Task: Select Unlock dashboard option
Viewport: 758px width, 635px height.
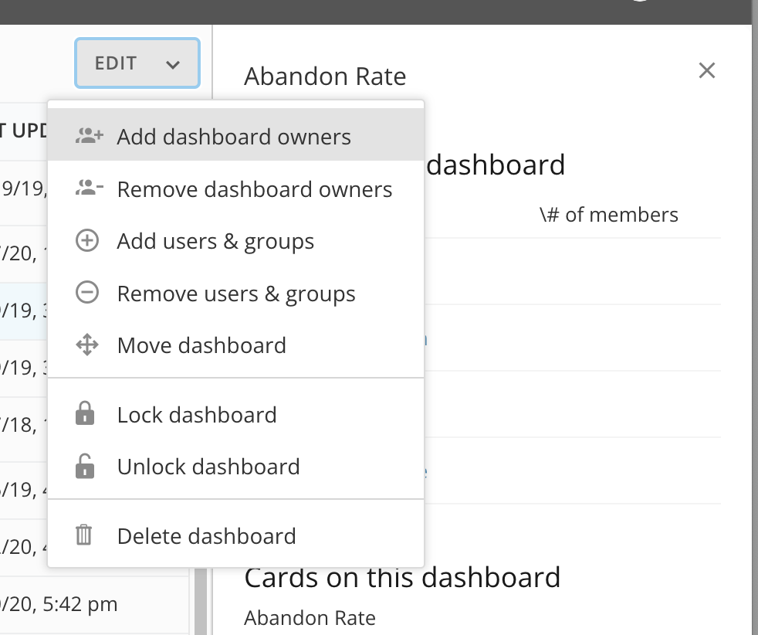Action: (x=236, y=467)
